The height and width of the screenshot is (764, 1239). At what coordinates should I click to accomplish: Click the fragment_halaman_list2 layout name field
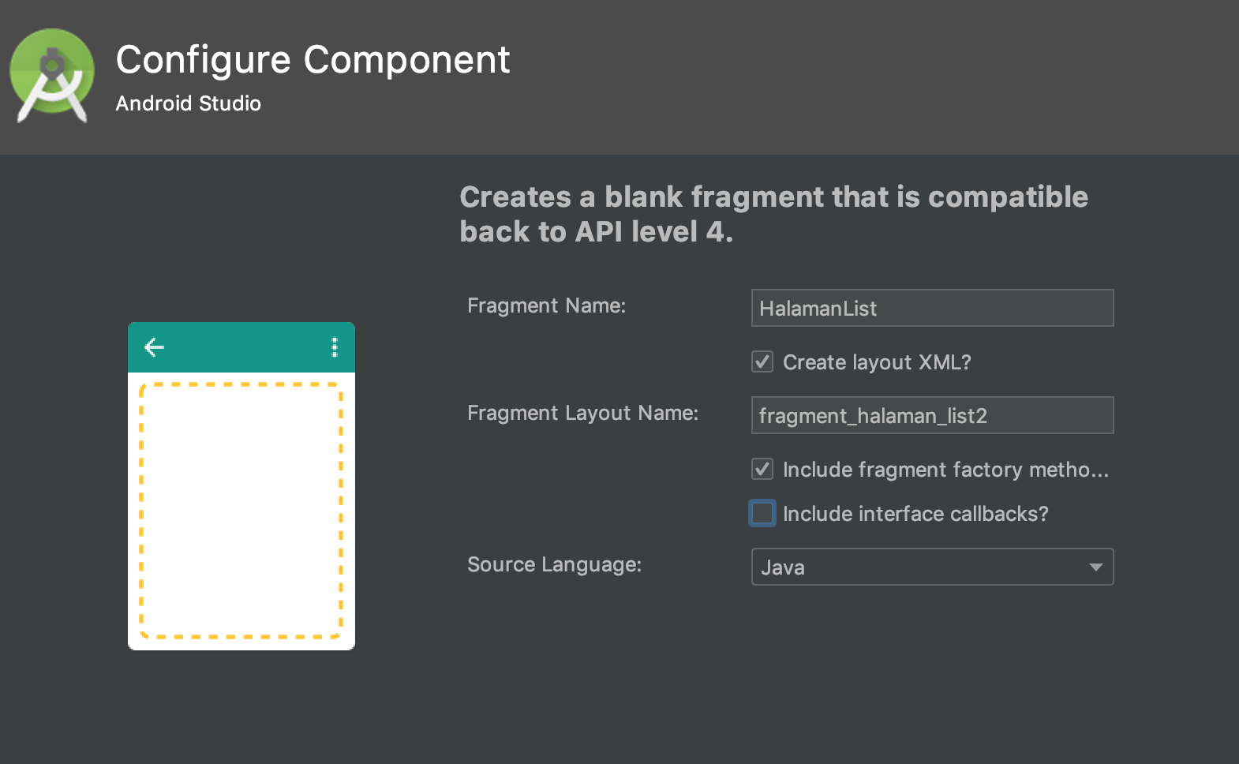point(931,415)
